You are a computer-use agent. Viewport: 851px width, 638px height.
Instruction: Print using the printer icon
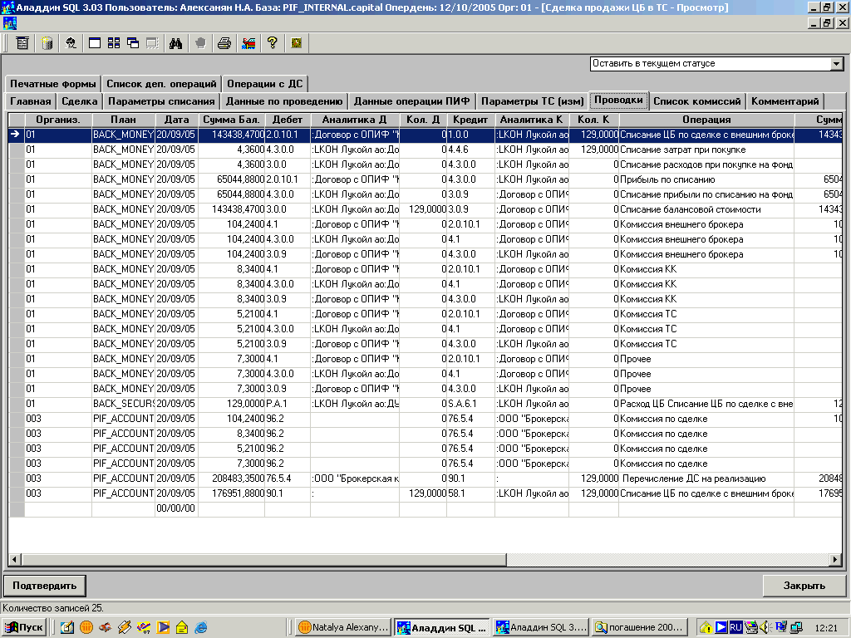point(224,43)
